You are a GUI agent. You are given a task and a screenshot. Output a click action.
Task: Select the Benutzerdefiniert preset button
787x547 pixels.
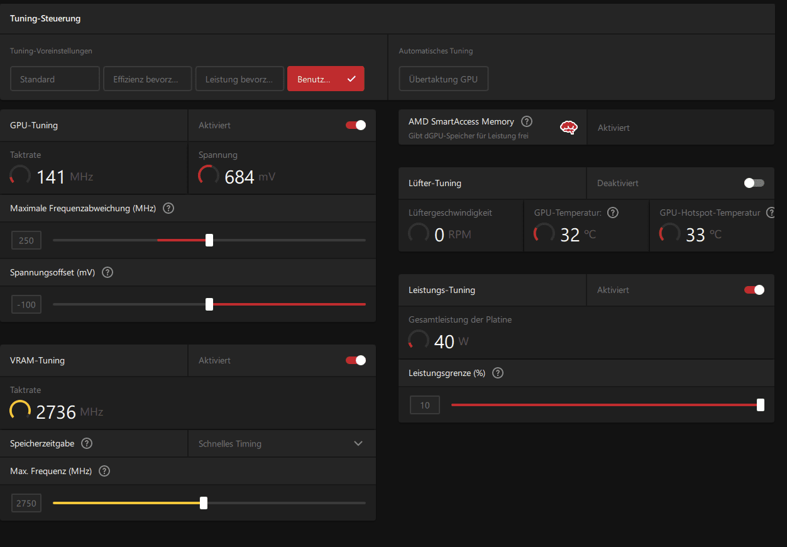pos(326,79)
